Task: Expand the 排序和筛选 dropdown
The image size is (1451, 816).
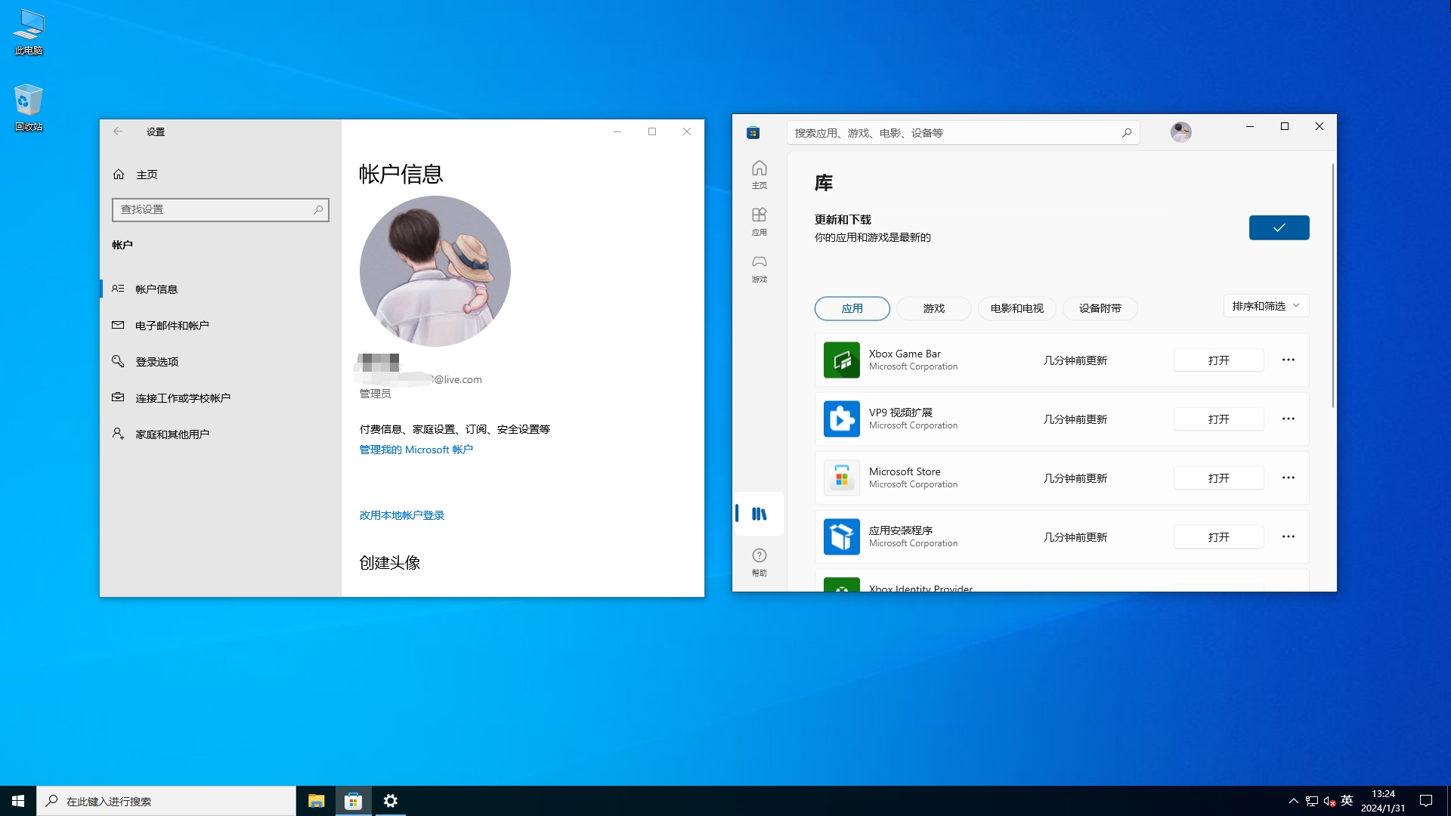Action: [x=1265, y=306]
